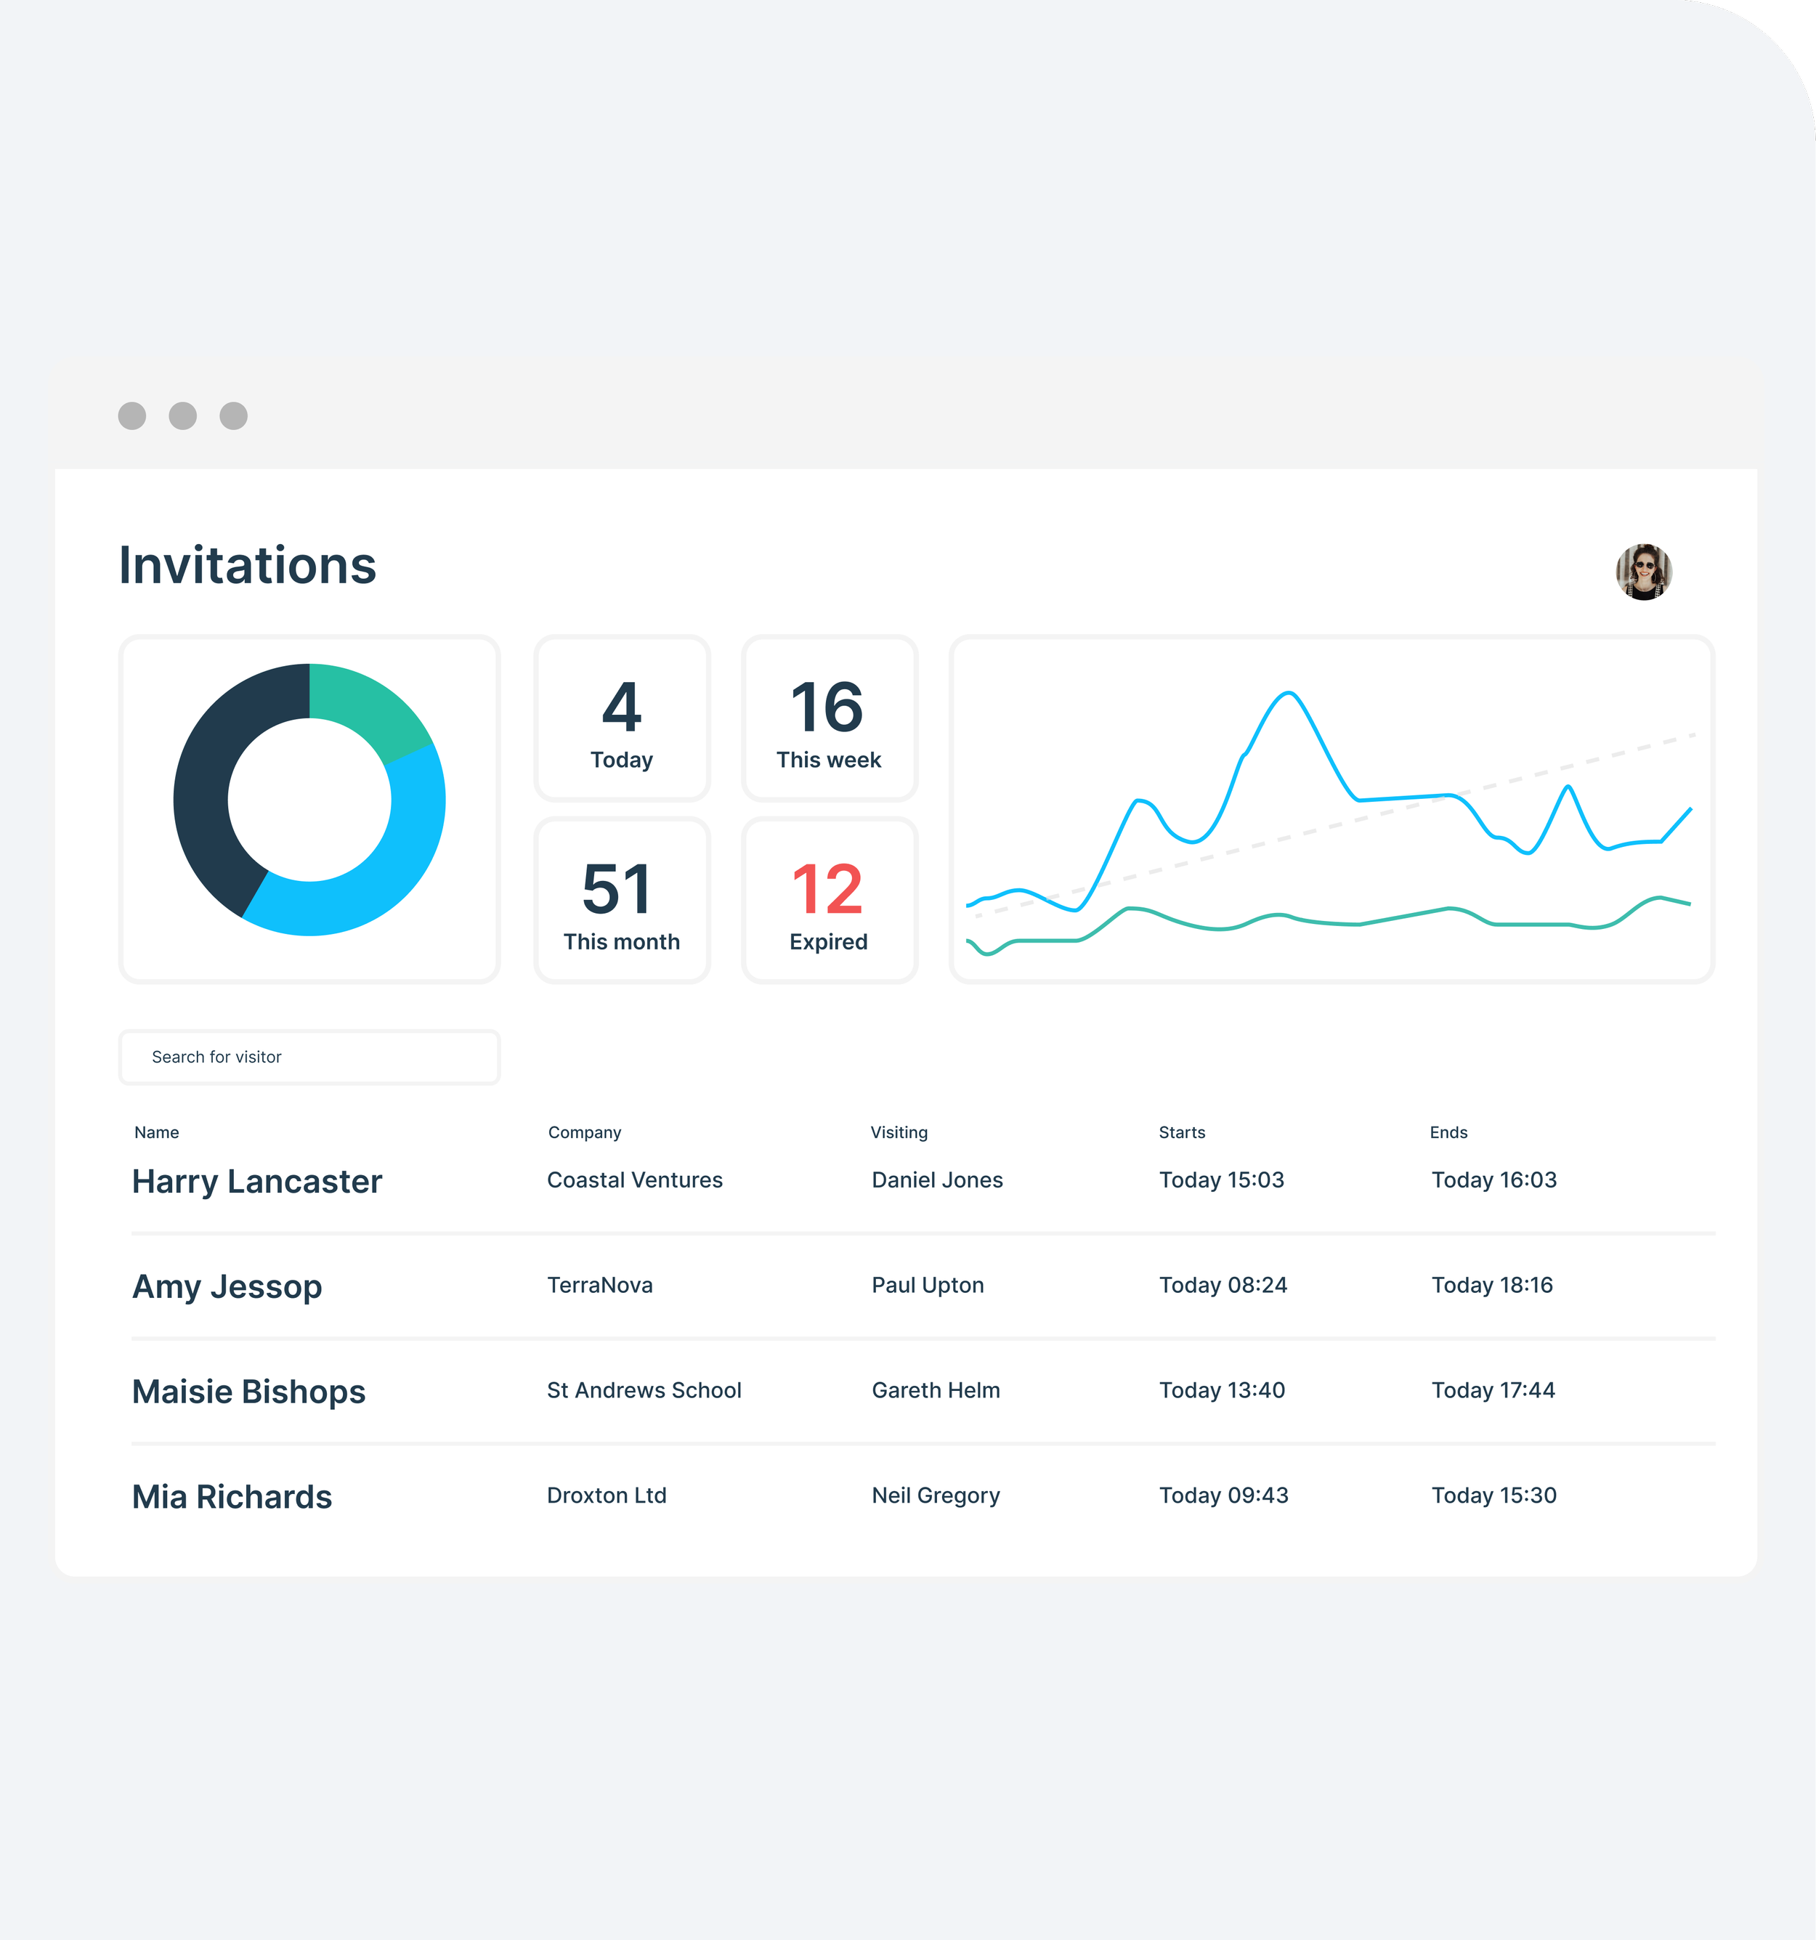1816x1940 pixels.
Task: Click the Search for visitor field
Action: (309, 1057)
